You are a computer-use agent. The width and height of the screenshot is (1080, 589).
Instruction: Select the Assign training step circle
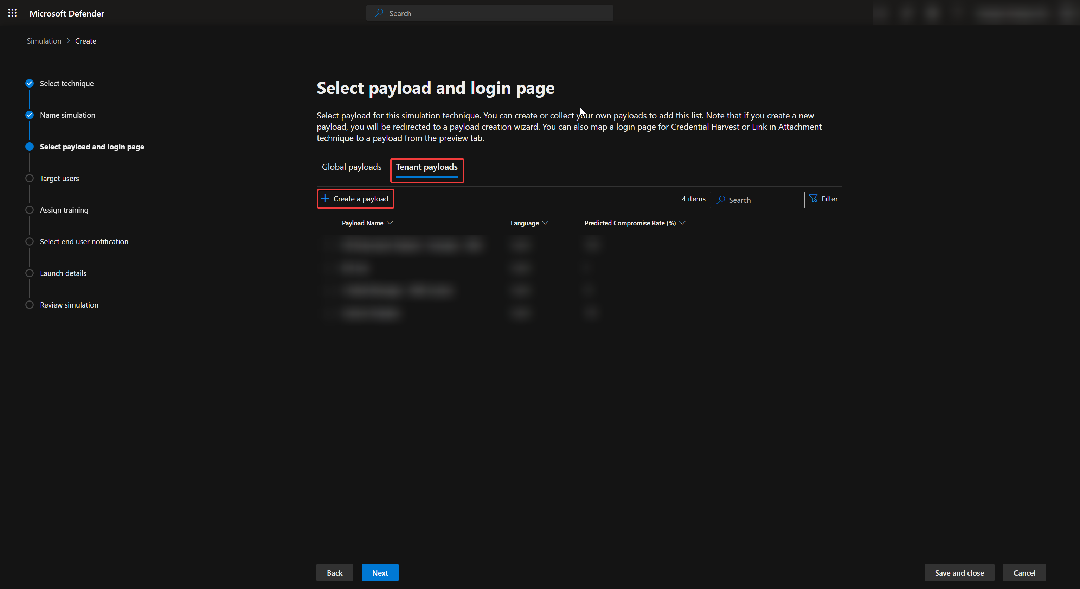point(29,210)
